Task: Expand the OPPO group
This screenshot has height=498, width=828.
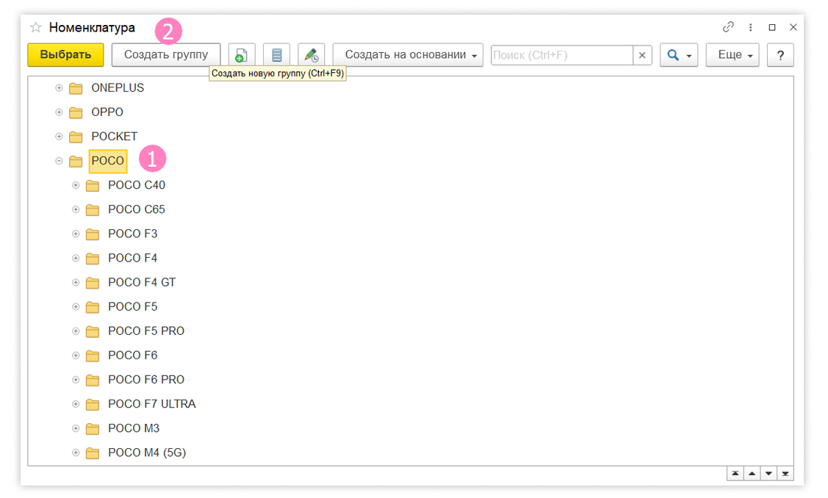Action: point(59,112)
